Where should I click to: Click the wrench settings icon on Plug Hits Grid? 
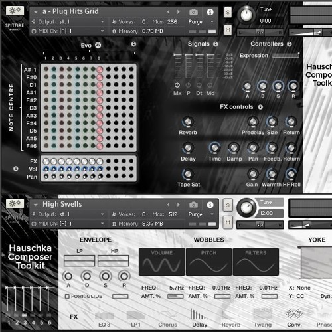(x=15, y=11)
